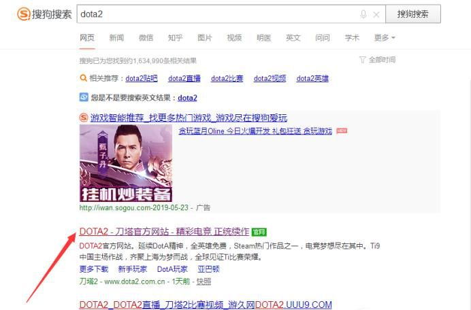Click the Sogou logo icon
The width and height of the screenshot is (471, 310).
(23, 14)
